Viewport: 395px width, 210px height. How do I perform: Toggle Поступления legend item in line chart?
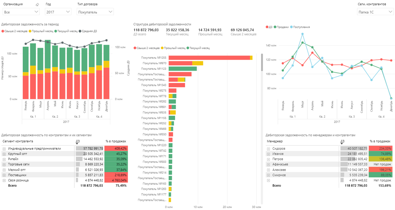[300, 27]
